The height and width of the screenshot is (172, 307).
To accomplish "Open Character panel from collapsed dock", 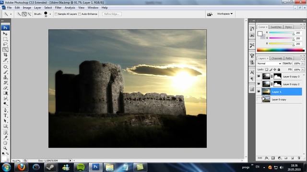I will click(x=252, y=73).
